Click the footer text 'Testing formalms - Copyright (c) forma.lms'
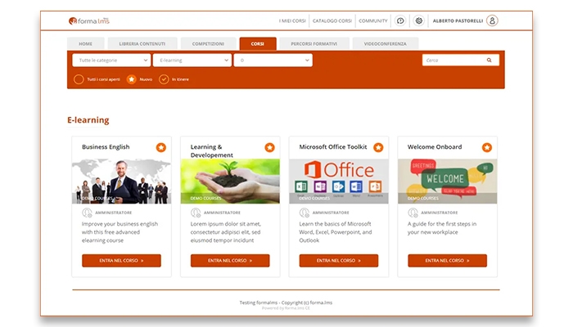This screenshot has width=573, height=327. click(286, 302)
